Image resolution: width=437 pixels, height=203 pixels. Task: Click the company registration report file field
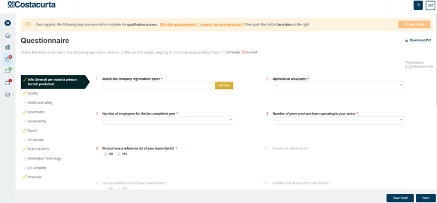point(159,86)
